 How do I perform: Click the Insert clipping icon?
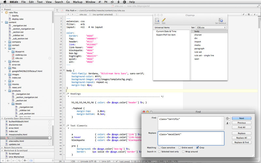[x=157, y=20]
